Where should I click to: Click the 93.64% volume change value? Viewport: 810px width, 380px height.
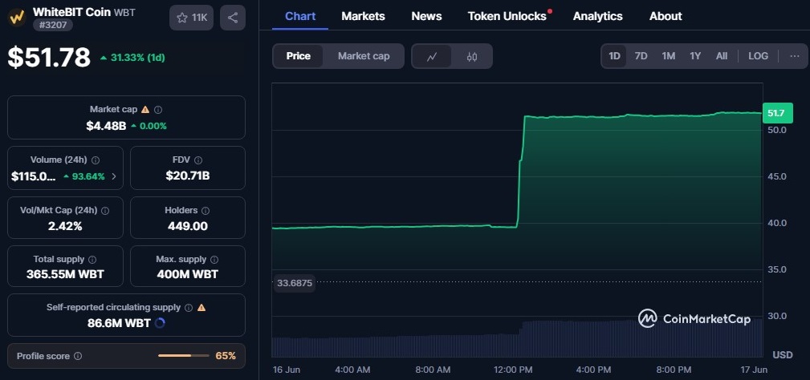[84, 176]
